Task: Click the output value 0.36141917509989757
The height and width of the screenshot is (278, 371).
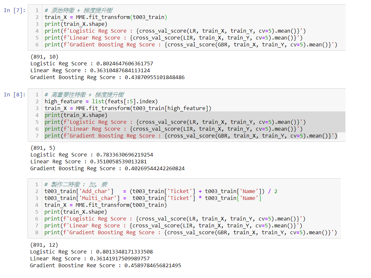Action: coord(120,259)
